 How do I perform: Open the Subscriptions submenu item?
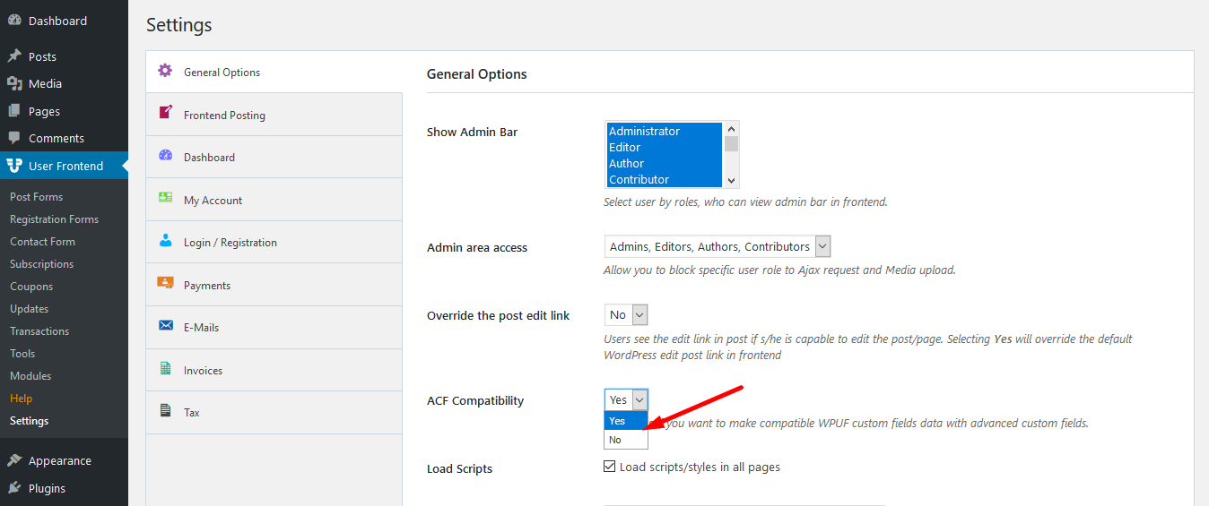pyautogui.click(x=41, y=264)
